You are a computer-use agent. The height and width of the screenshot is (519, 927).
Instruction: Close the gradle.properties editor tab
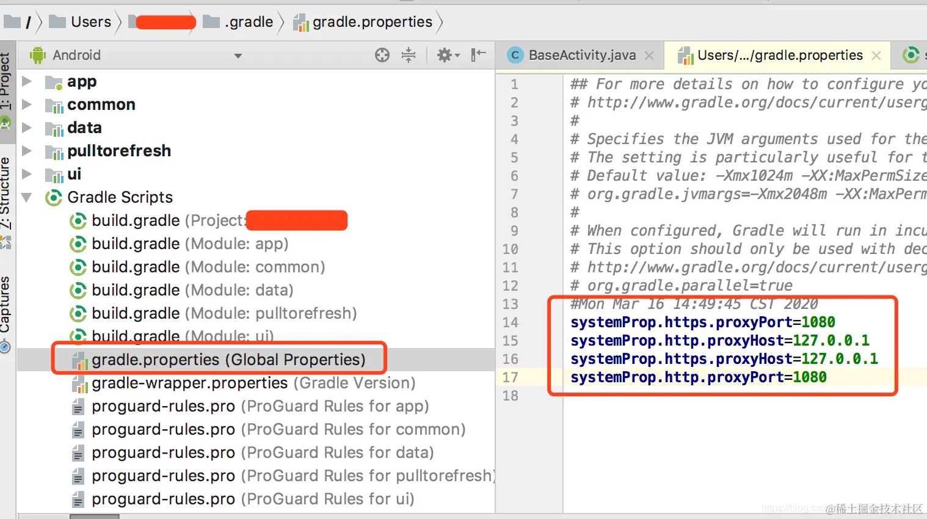click(x=876, y=55)
